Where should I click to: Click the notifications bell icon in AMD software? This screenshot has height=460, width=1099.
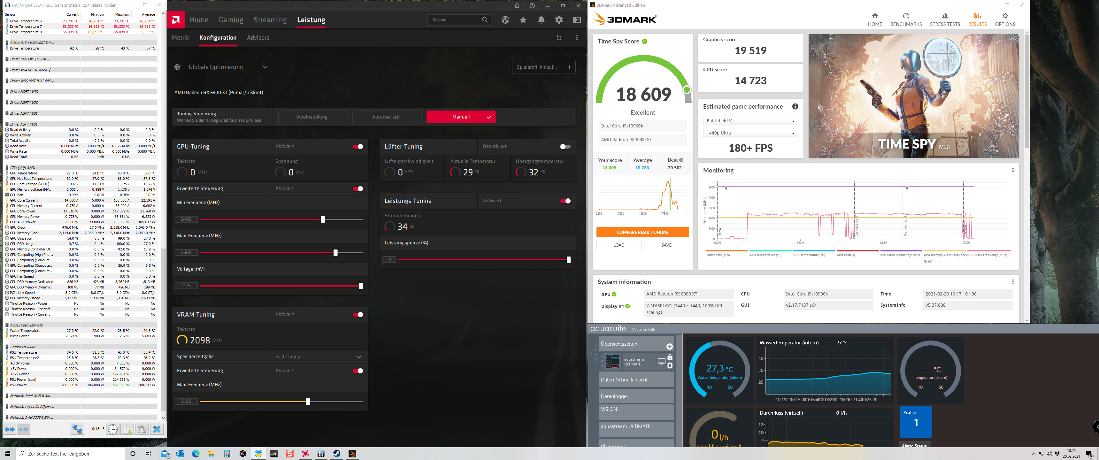point(541,19)
